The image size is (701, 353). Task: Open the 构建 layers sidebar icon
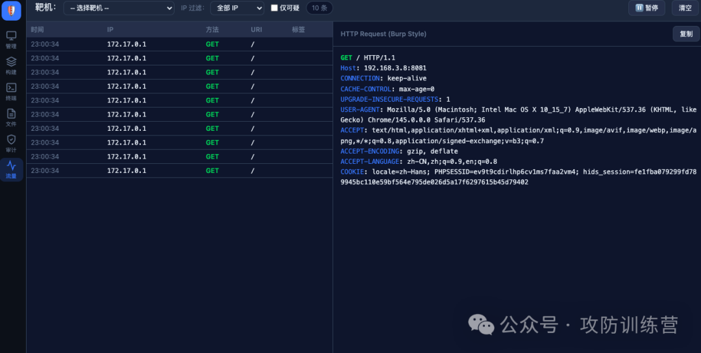[x=11, y=62]
